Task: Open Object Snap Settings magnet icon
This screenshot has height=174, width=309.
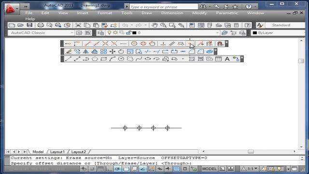Action: (220, 43)
